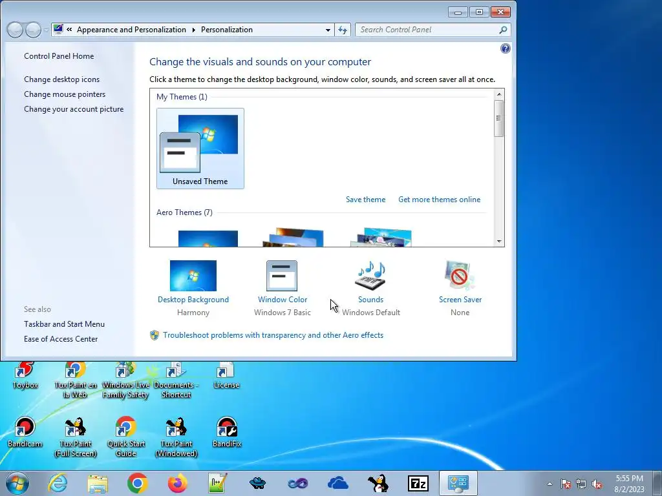
Task: Open the Sounds keyboard-notes icon
Action: click(x=370, y=276)
